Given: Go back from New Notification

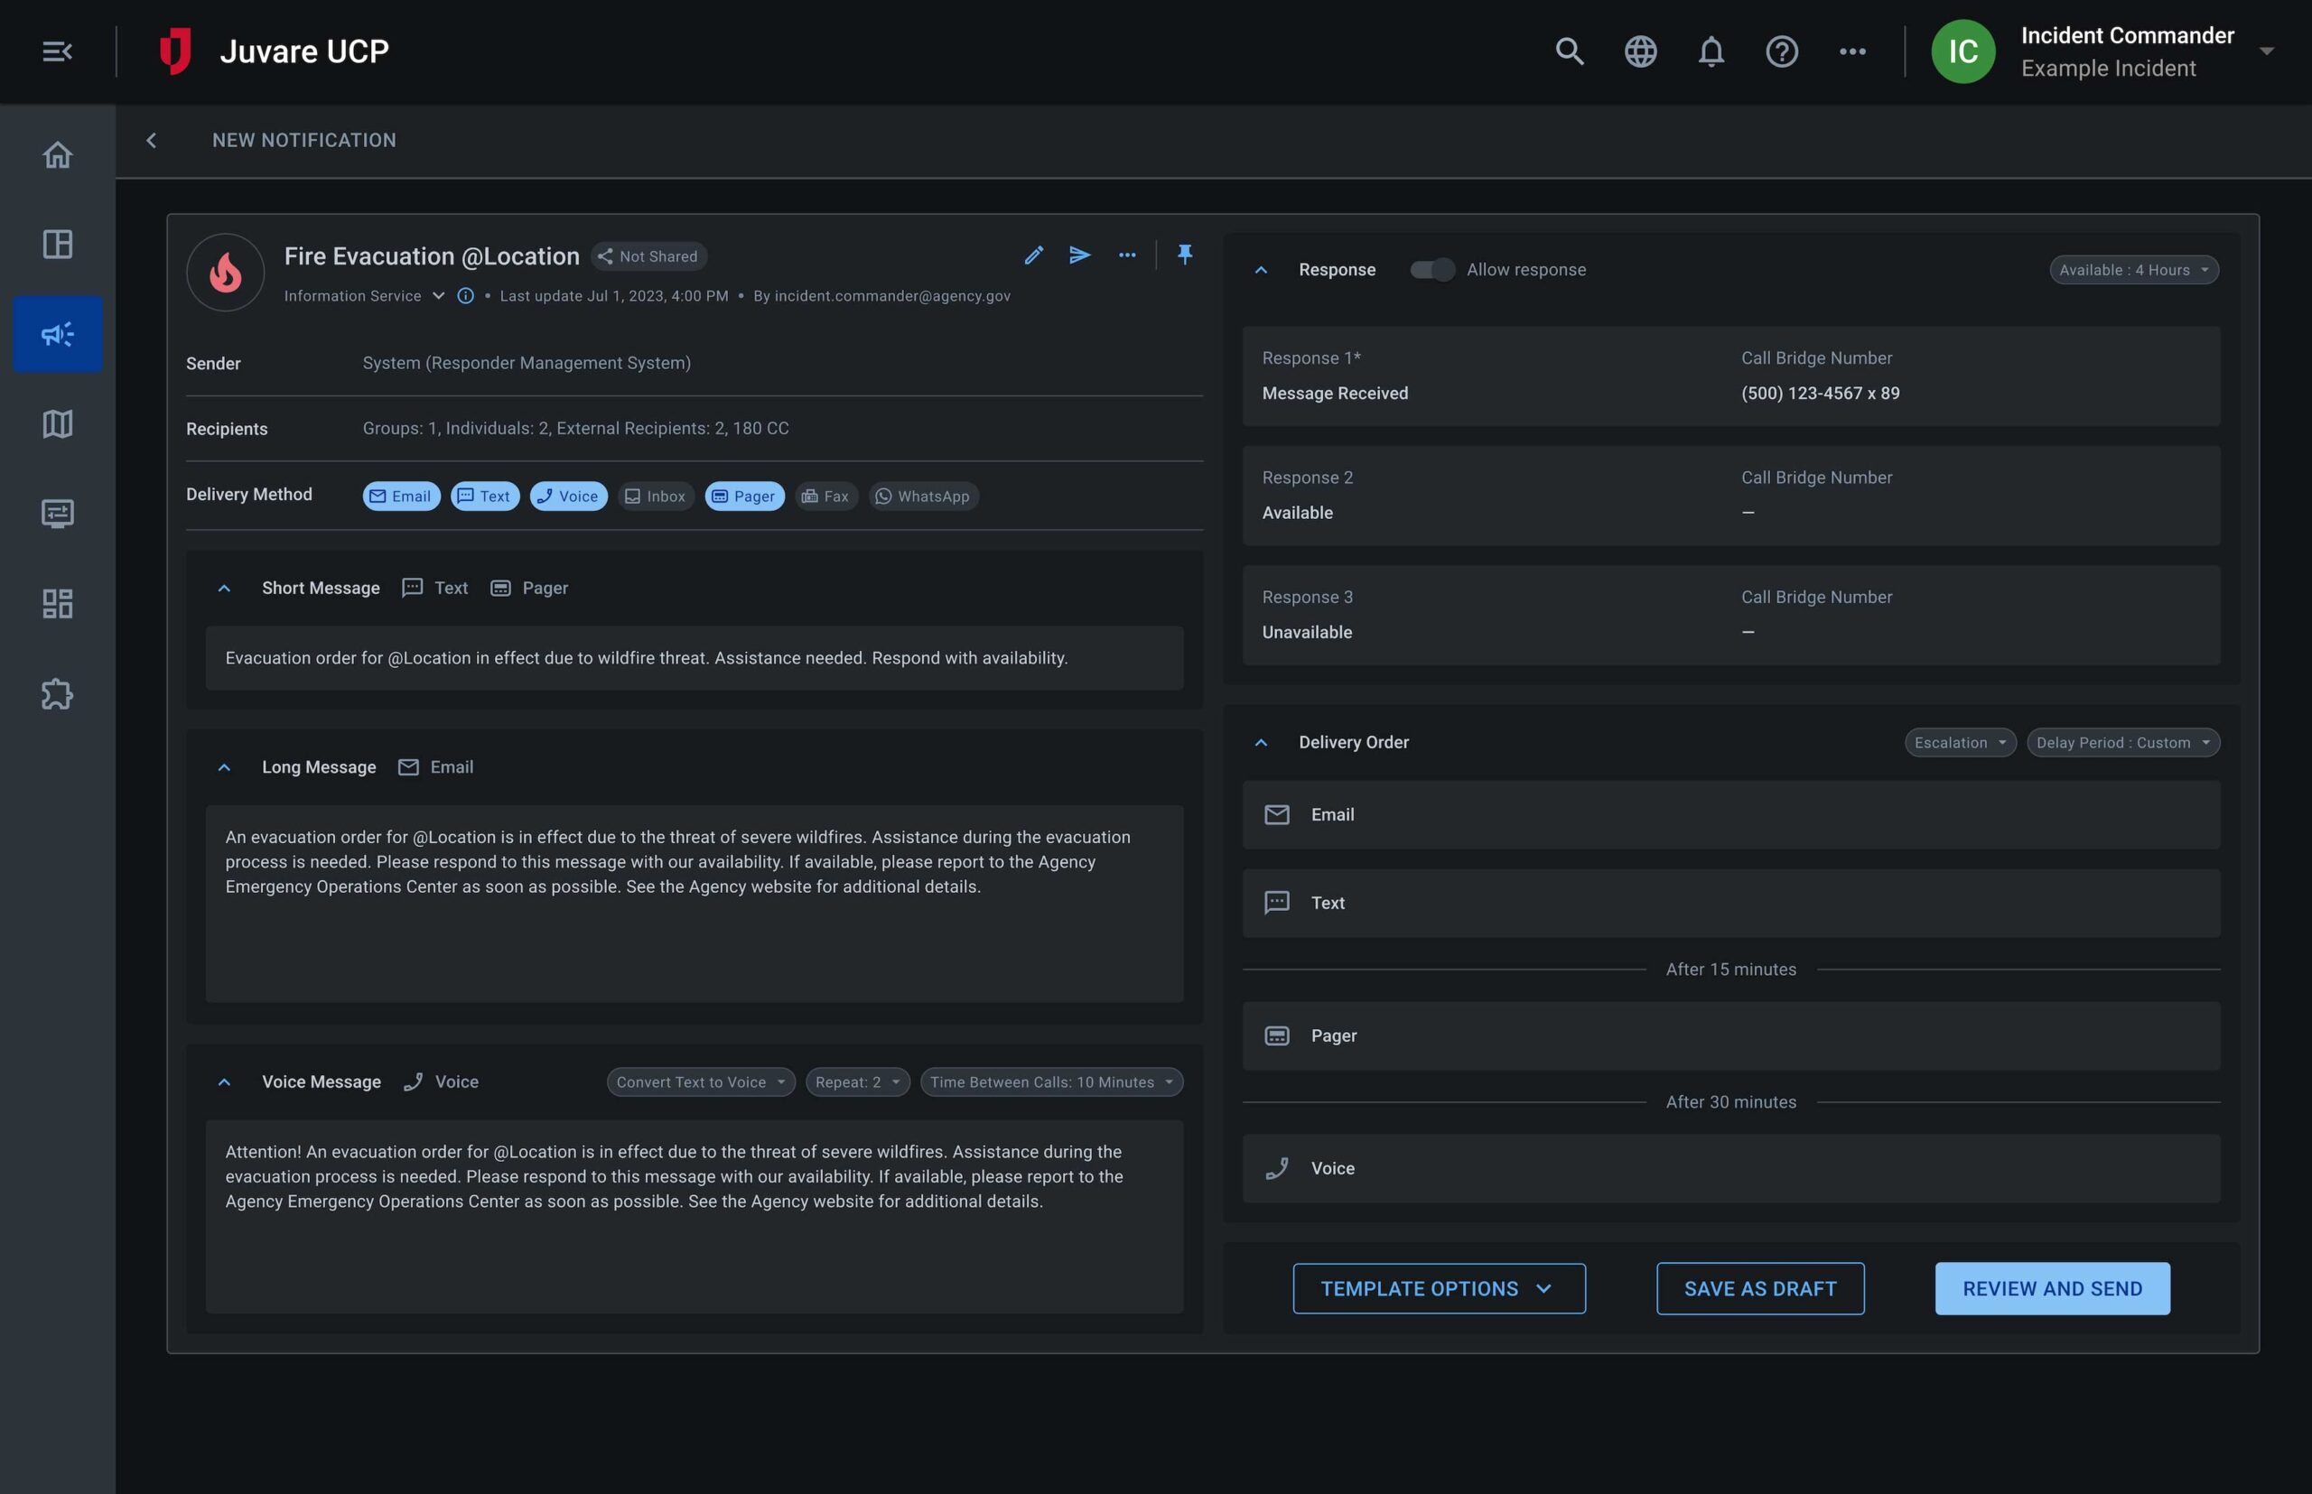Looking at the screenshot, I should click(x=152, y=141).
